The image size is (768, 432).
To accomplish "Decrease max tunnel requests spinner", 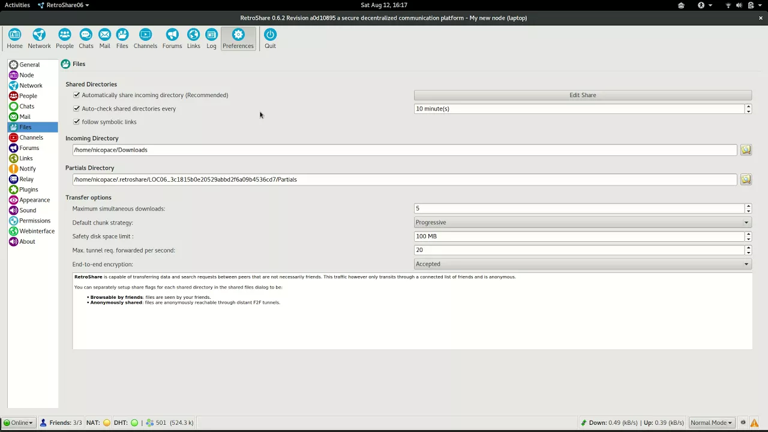I will pos(748,253).
